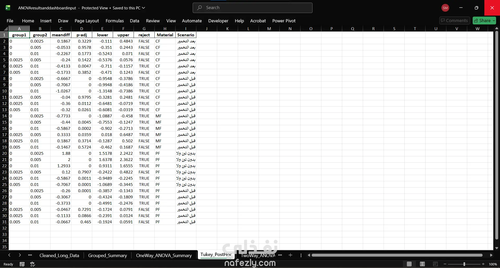This screenshot has width=500, height=268.
Task: Select the group2 header cell
Action: [40, 35]
